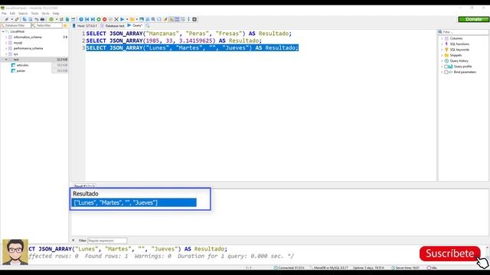Click the last-row navigation icon
The height and width of the screenshot is (275, 490).
pos(93,19)
